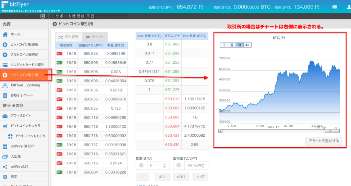351x186 pixels.
Task: Click chart navigator right scroll arrow
Action: pyautogui.click(x=338, y=131)
